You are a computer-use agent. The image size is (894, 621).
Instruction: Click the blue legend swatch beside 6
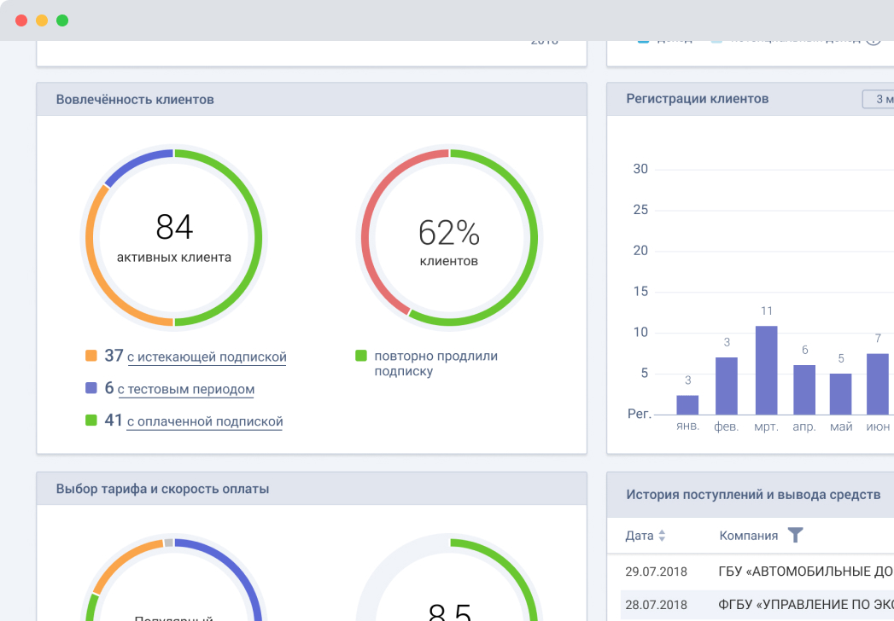click(x=91, y=388)
